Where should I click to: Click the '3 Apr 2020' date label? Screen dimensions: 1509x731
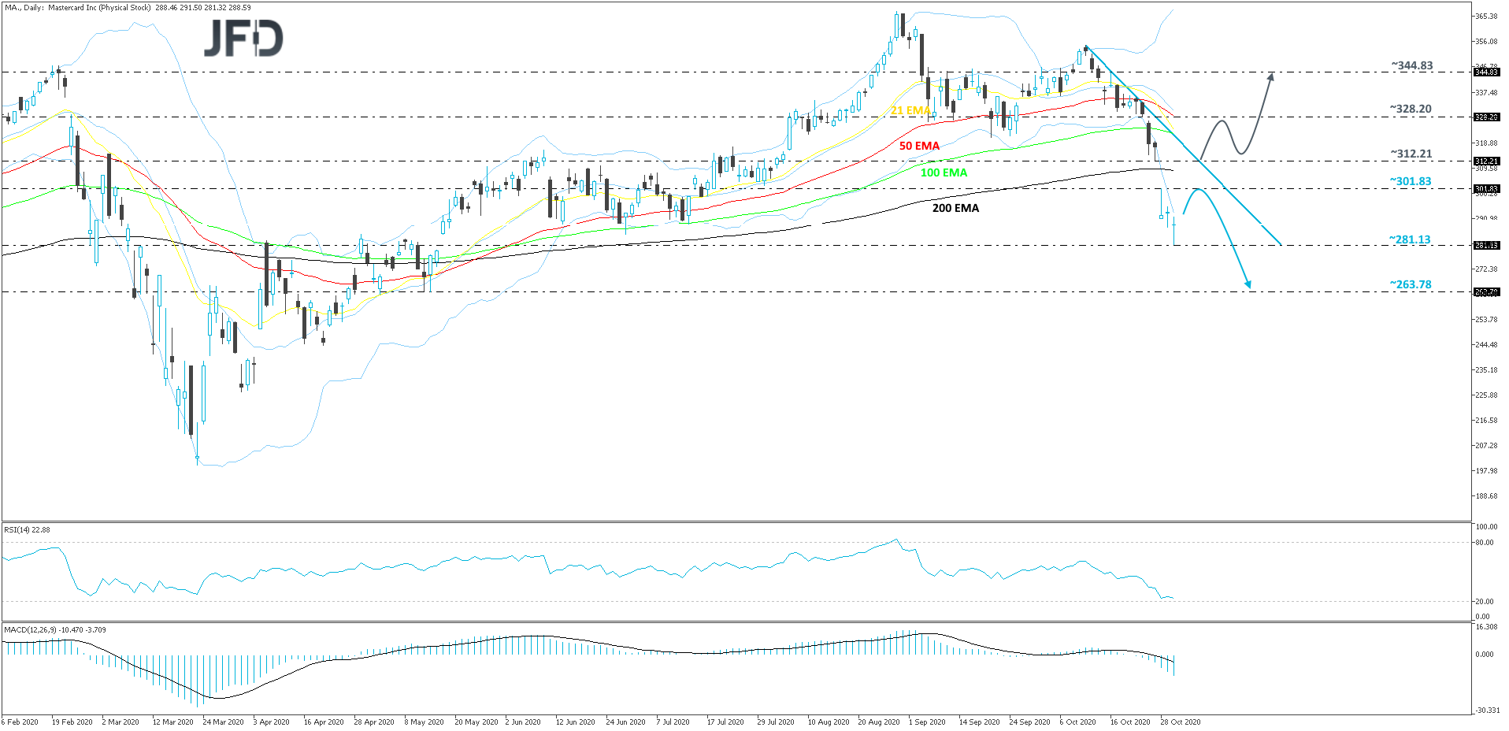point(271,722)
